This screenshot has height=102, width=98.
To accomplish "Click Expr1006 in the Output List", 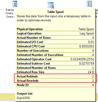I will [23, 98].
